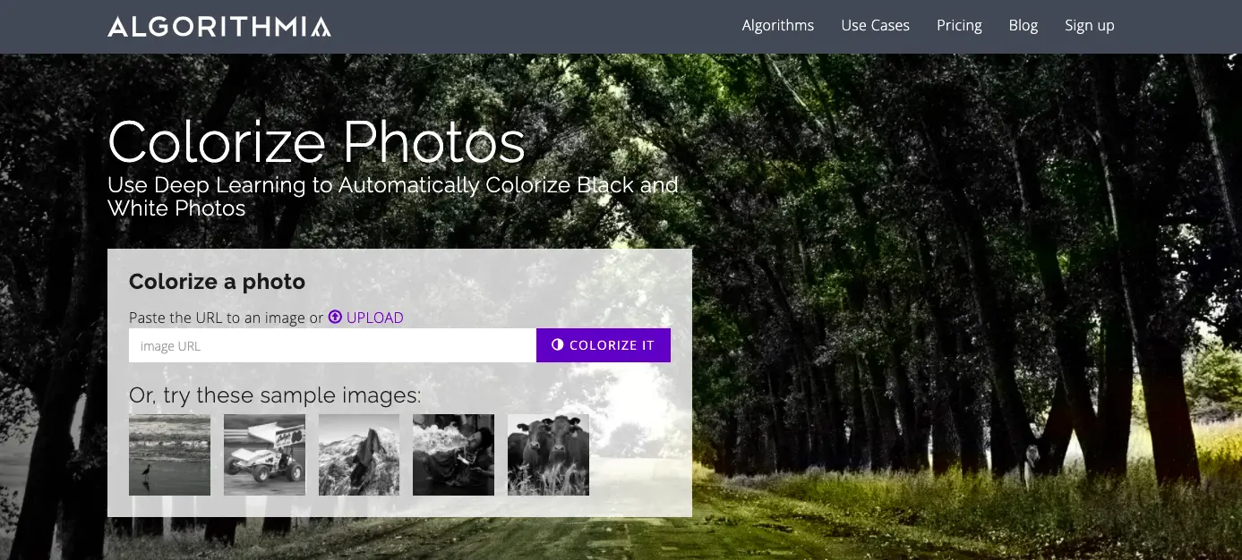Open the Pricing page
Image resolution: width=1242 pixels, height=560 pixels.
(x=959, y=25)
